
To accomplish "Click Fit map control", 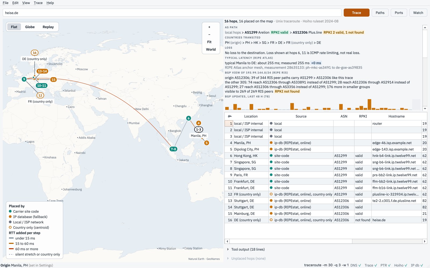I will (x=209, y=42).
